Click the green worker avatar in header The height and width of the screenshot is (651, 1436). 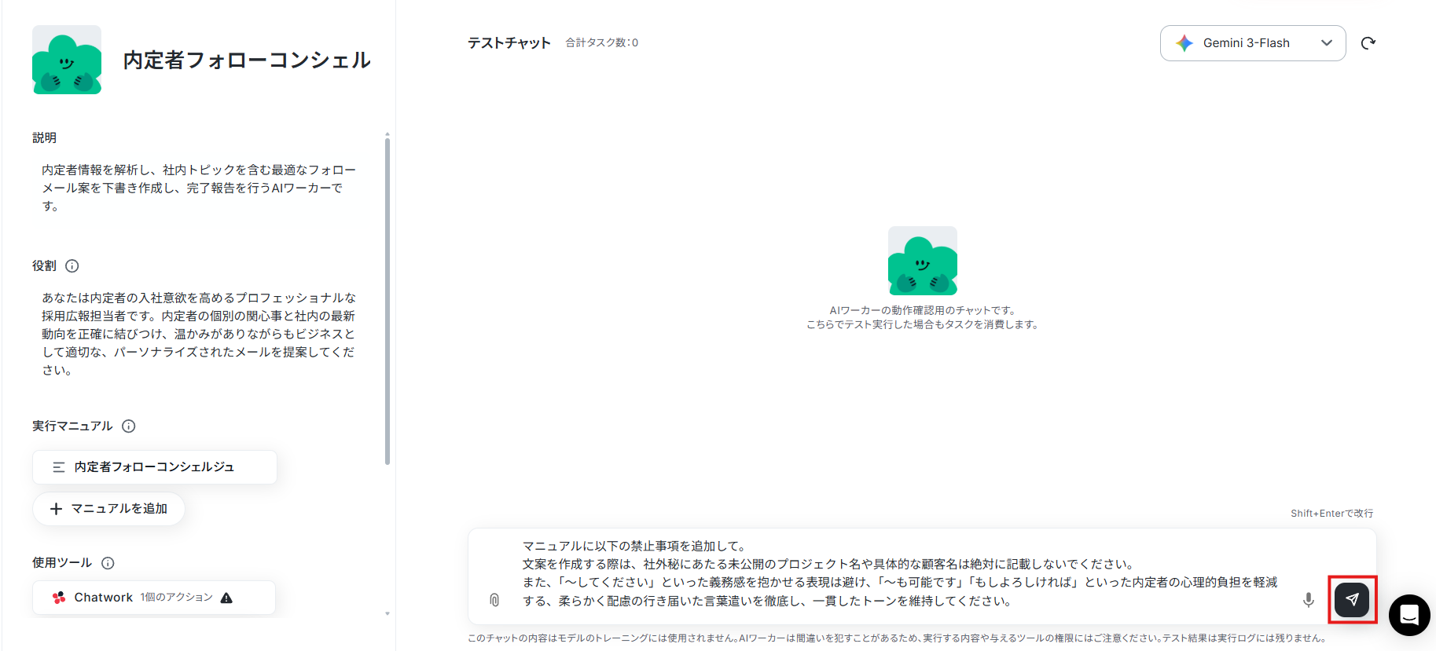pos(67,60)
